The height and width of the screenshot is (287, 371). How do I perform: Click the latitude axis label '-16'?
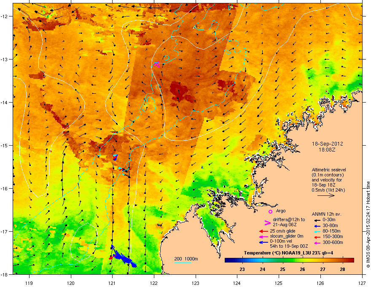[x=5, y=189]
